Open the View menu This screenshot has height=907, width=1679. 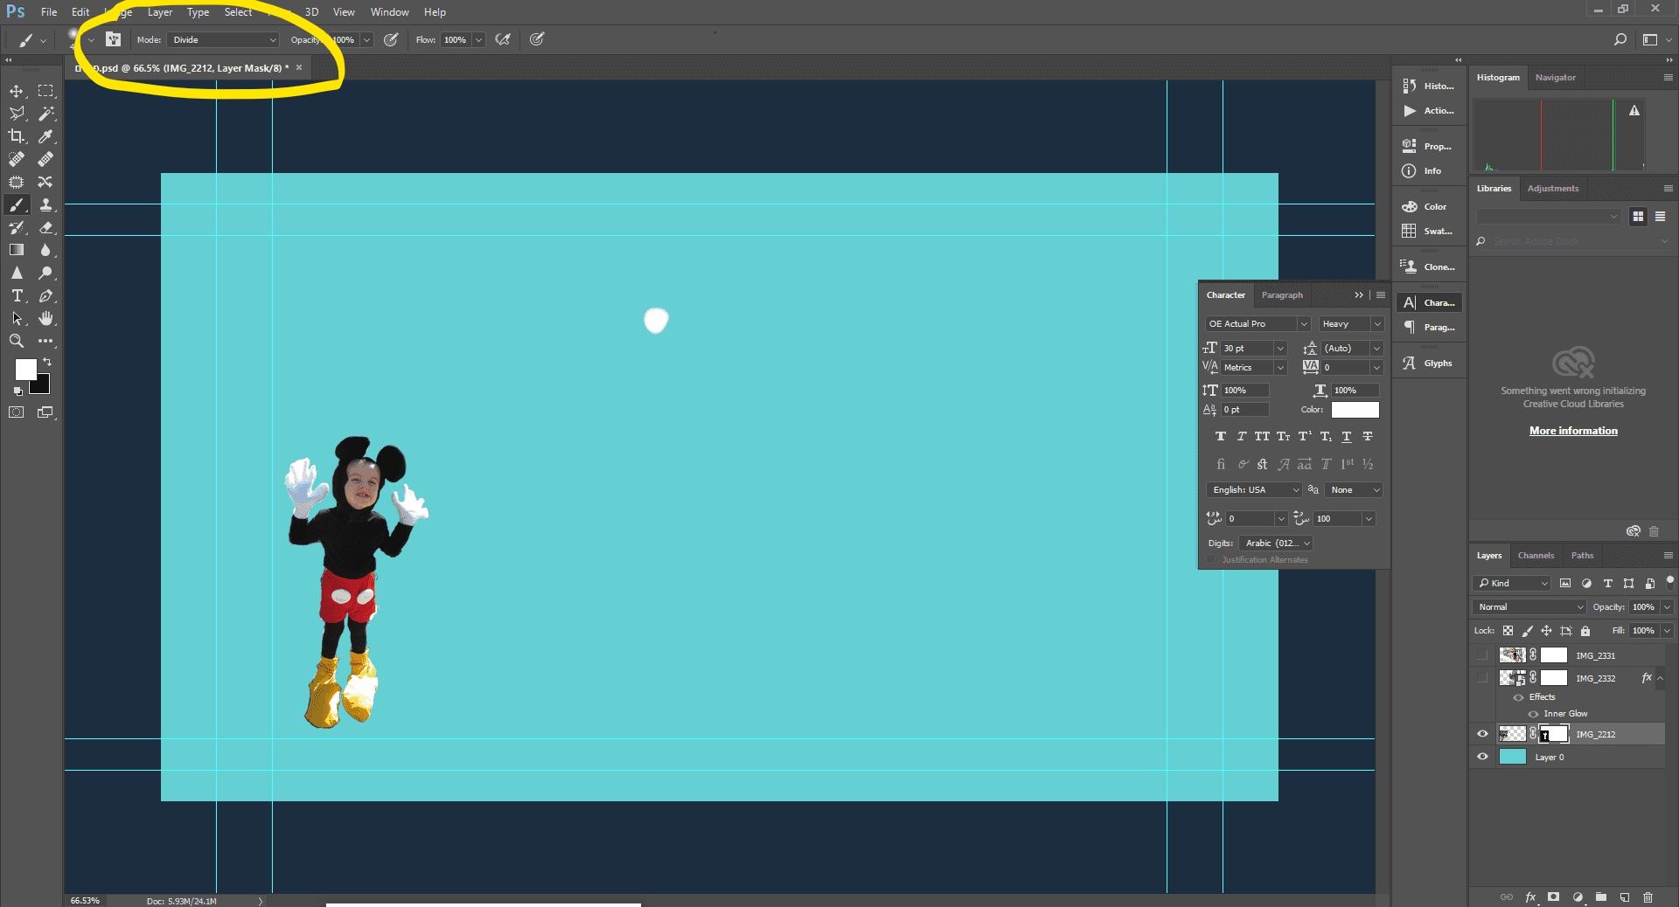point(344,12)
